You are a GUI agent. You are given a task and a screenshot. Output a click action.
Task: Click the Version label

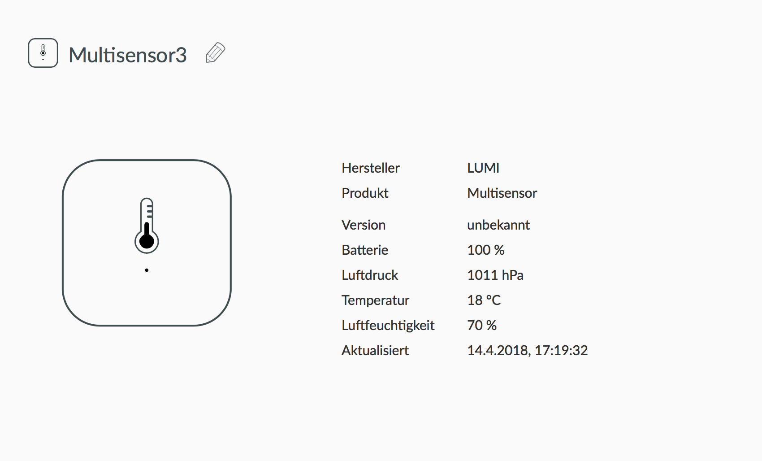click(x=364, y=225)
